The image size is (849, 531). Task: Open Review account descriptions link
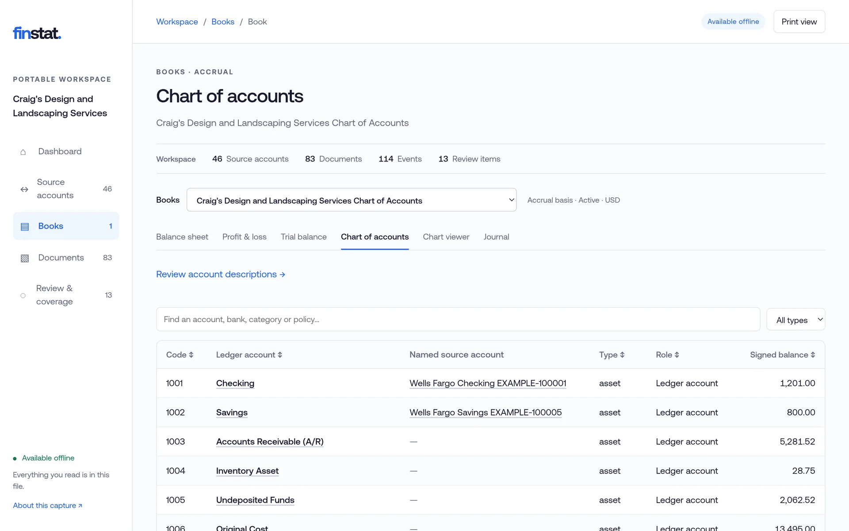[x=221, y=274]
